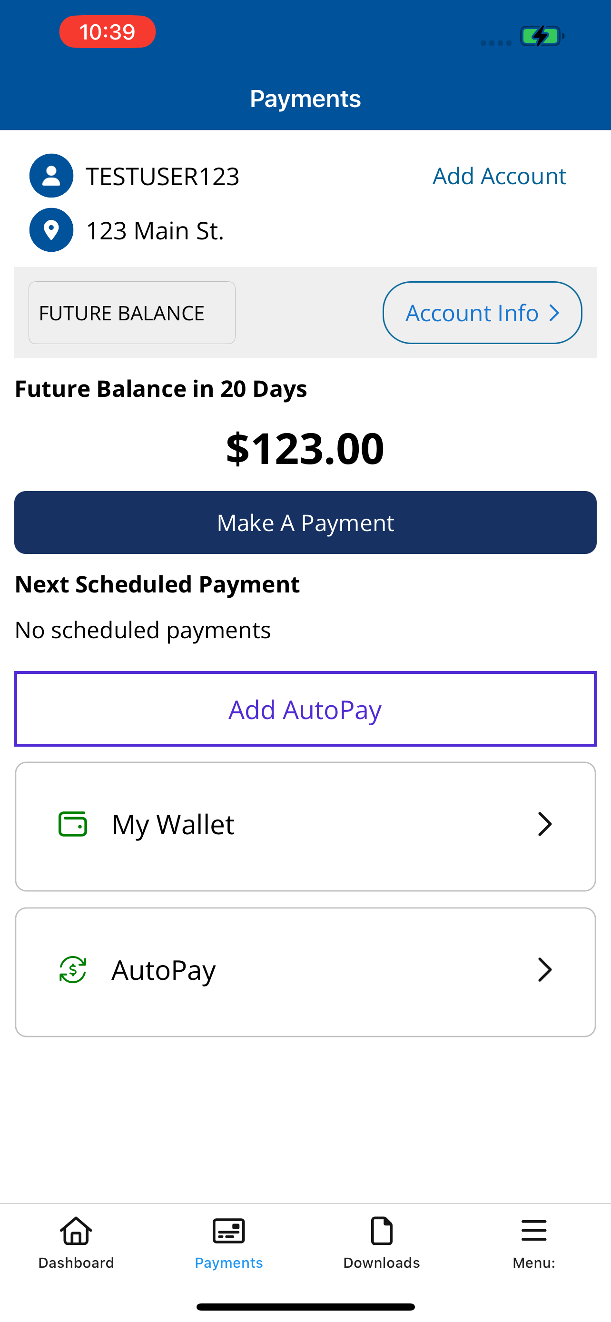Switch to the Downloads tab label
The width and height of the screenshot is (611, 1322).
point(382,1263)
